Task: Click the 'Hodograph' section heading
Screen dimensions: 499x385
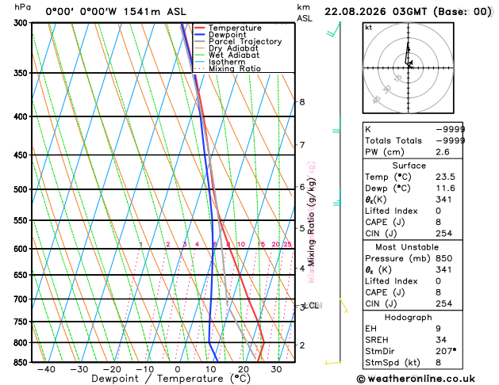Action: coord(408,318)
